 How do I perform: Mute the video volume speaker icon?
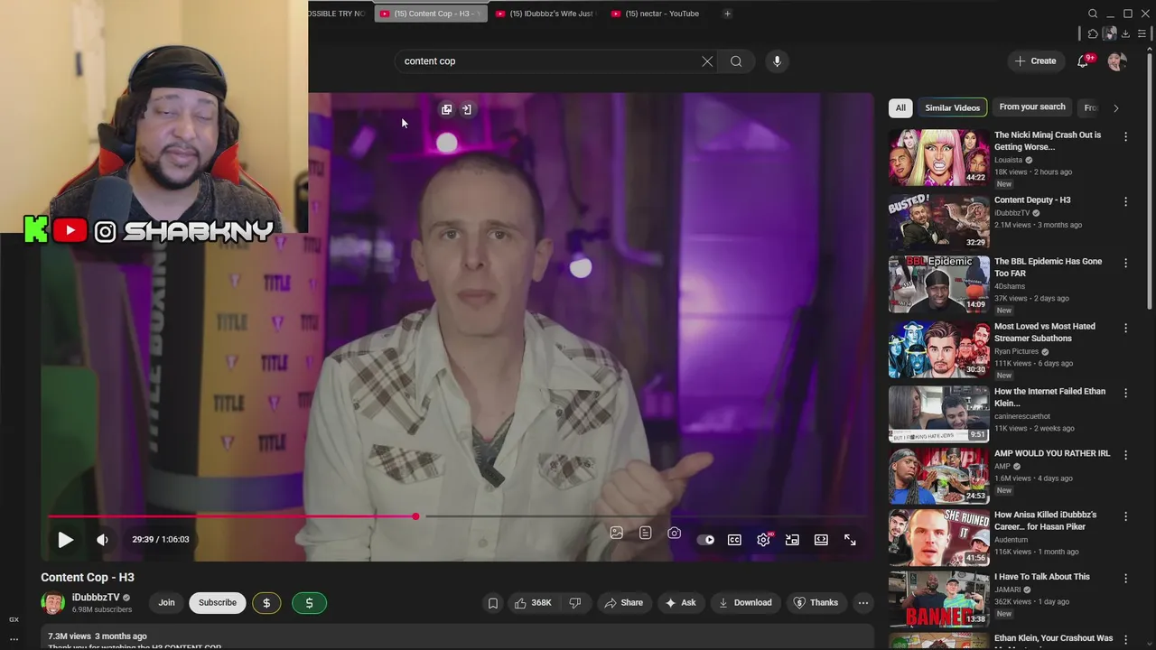point(102,540)
